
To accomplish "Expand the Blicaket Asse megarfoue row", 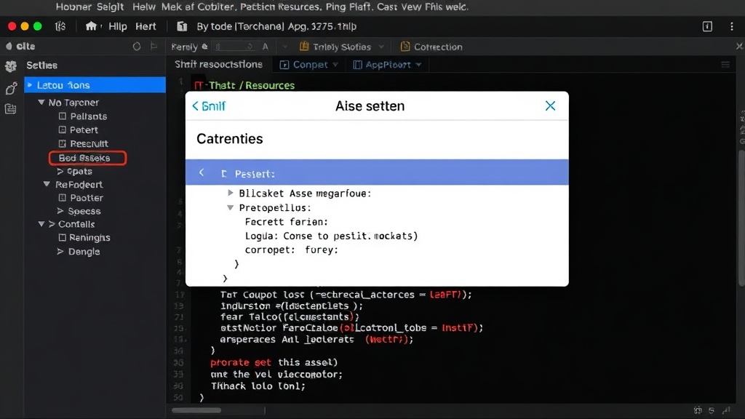I will [x=231, y=193].
